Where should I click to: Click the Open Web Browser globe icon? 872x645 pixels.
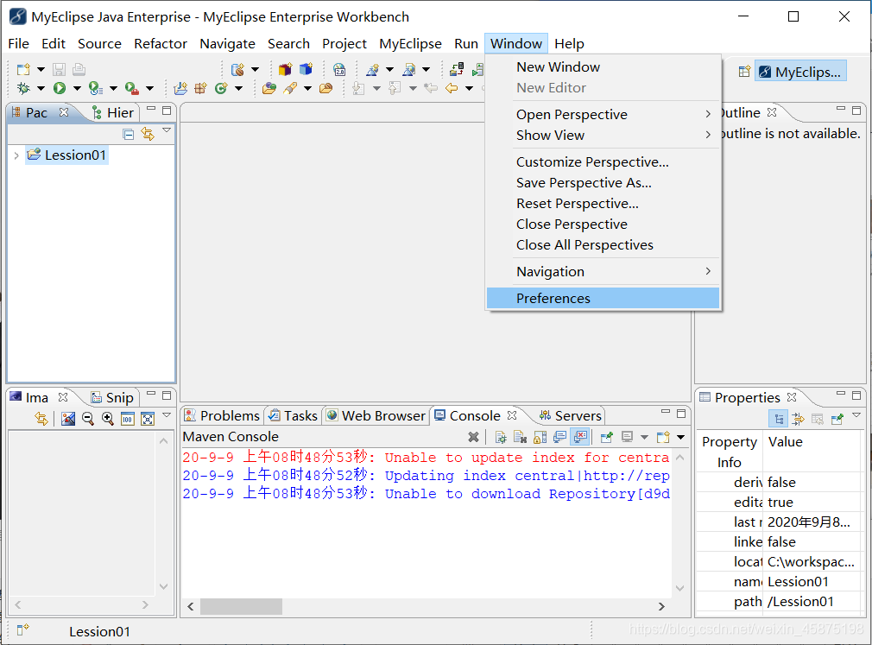pyautogui.click(x=339, y=69)
